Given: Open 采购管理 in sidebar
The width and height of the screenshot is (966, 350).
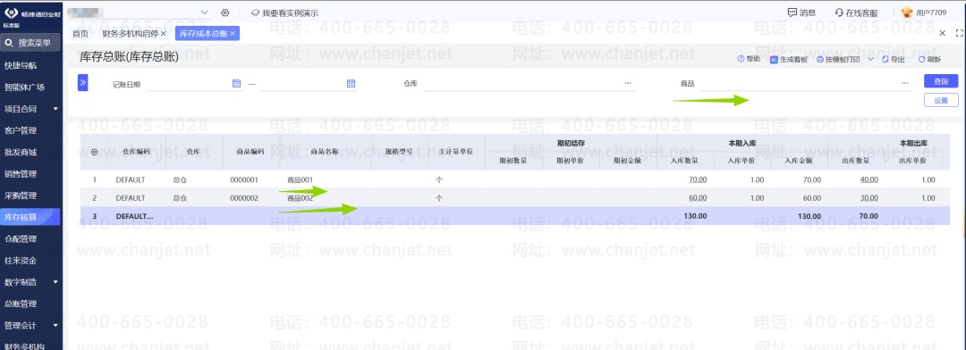Looking at the screenshot, I should pyautogui.click(x=21, y=196).
